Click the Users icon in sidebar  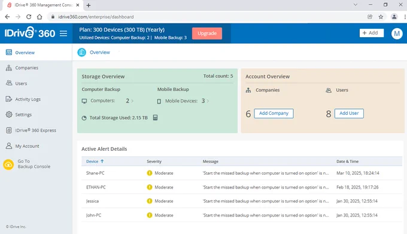(9, 83)
